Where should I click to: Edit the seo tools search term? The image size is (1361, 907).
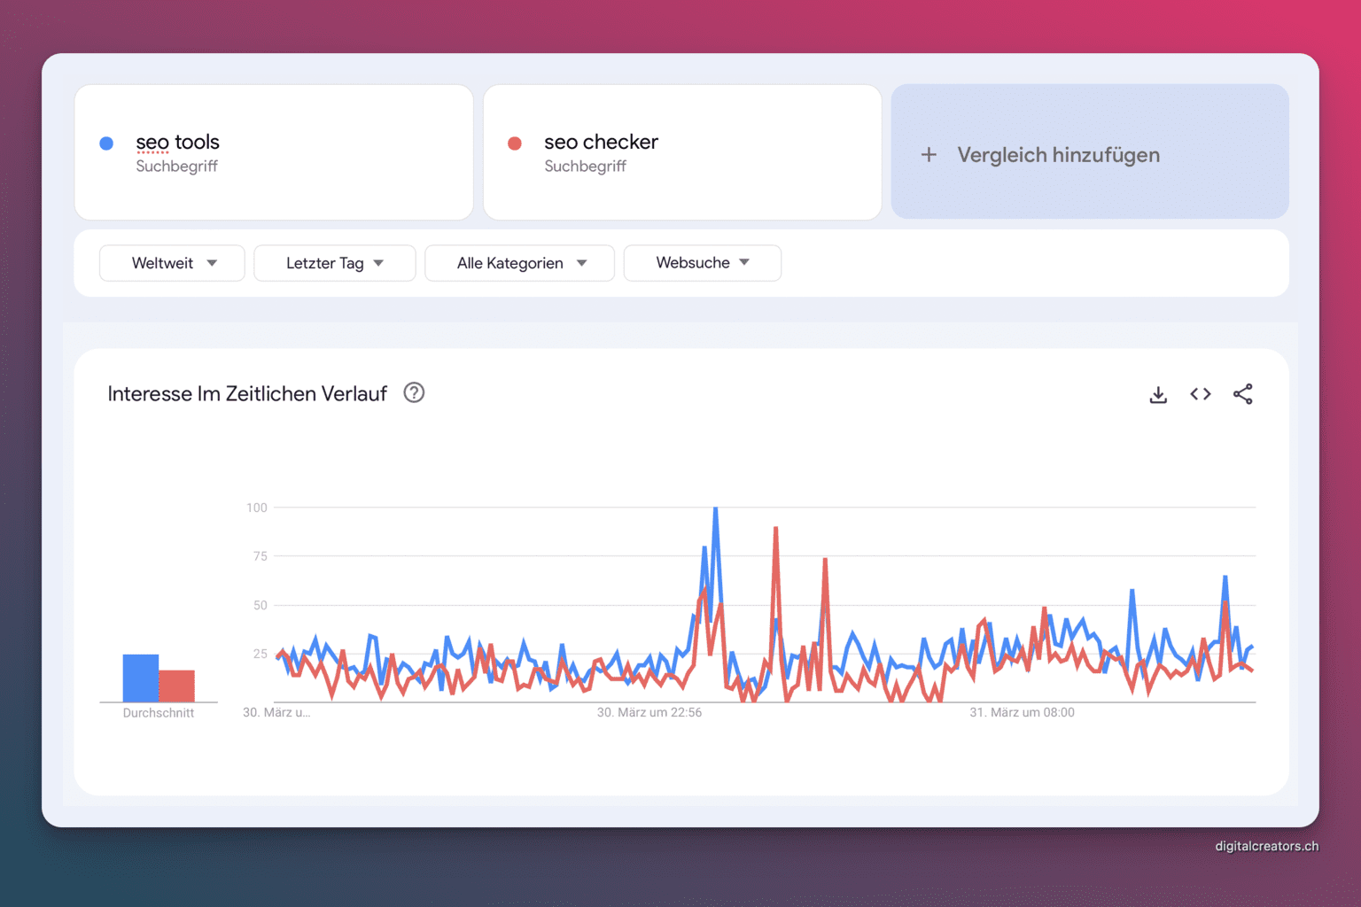(177, 143)
